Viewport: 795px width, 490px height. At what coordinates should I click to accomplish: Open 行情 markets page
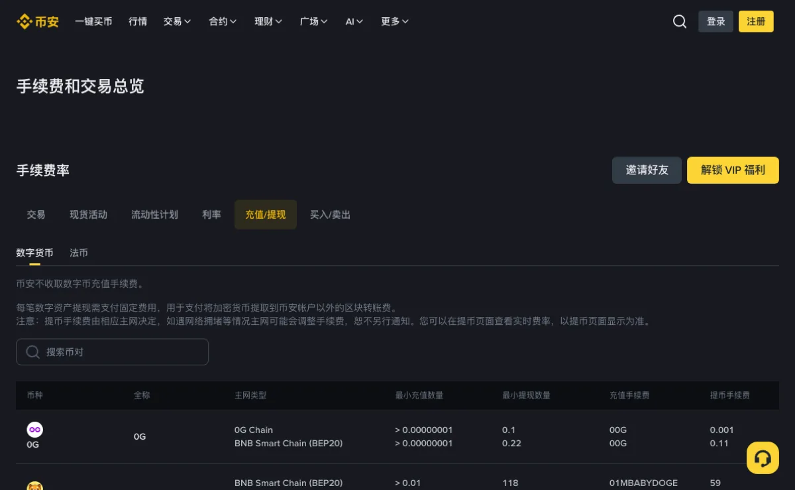click(x=138, y=21)
